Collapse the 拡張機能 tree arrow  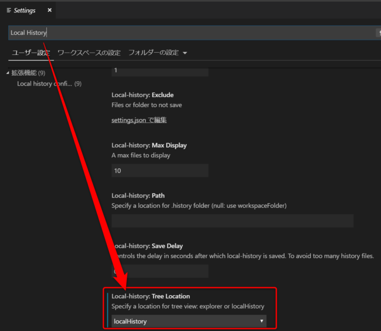[x=8, y=73]
